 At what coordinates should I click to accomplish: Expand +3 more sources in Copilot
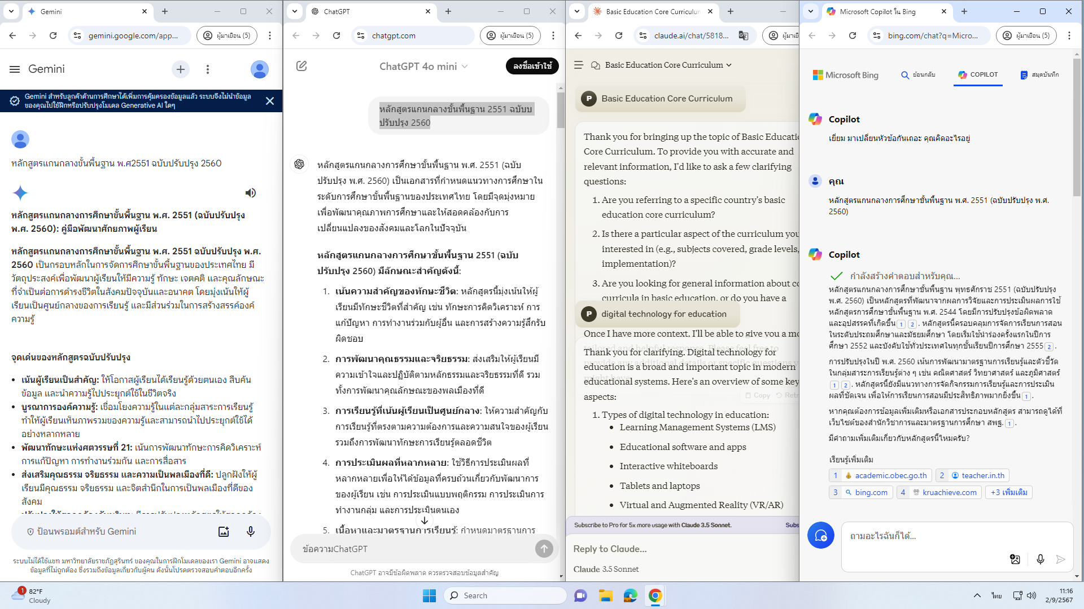pyautogui.click(x=1009, y=492)
